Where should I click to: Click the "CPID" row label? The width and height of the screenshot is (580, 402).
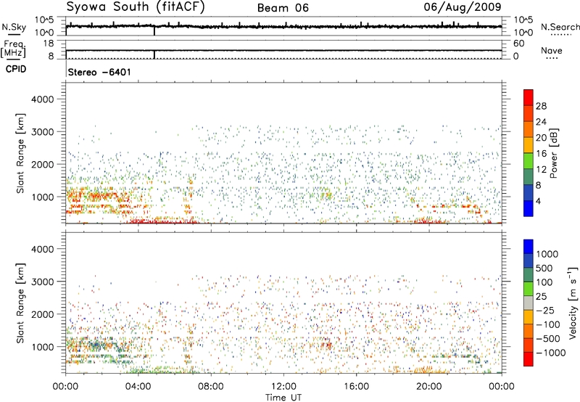16,69
